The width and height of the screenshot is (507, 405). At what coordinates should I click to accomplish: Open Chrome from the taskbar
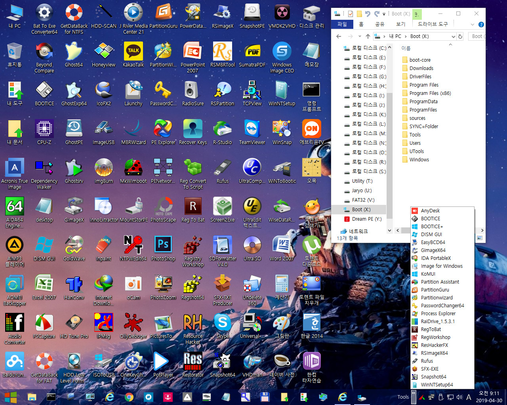click(129, 397)
